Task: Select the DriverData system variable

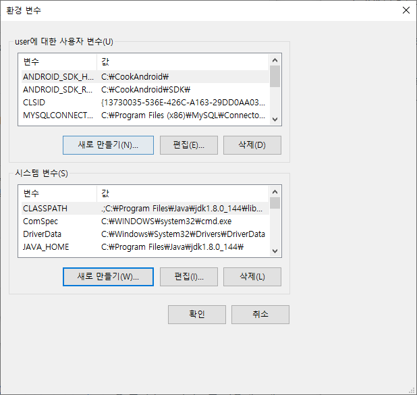Action: coord(145,234)
